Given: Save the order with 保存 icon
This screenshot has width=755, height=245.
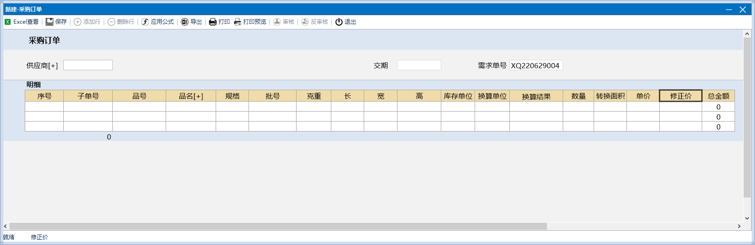Looking at the screenshot, I should [x=50, y=22].
